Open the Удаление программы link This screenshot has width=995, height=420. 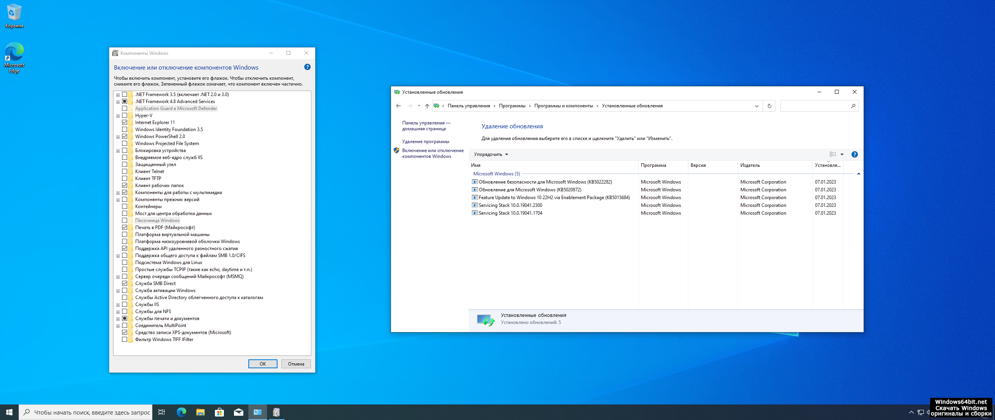[426, 142]
